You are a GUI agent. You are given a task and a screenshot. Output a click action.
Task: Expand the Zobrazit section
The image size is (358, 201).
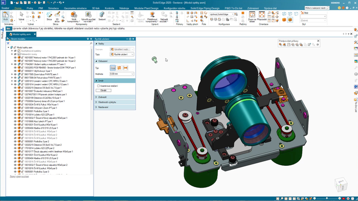(x=115, y=97)
